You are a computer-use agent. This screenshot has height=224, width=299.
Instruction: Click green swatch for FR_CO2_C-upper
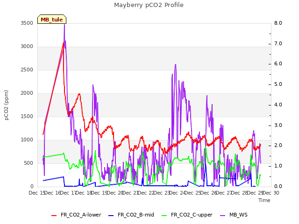click(164, 216)
